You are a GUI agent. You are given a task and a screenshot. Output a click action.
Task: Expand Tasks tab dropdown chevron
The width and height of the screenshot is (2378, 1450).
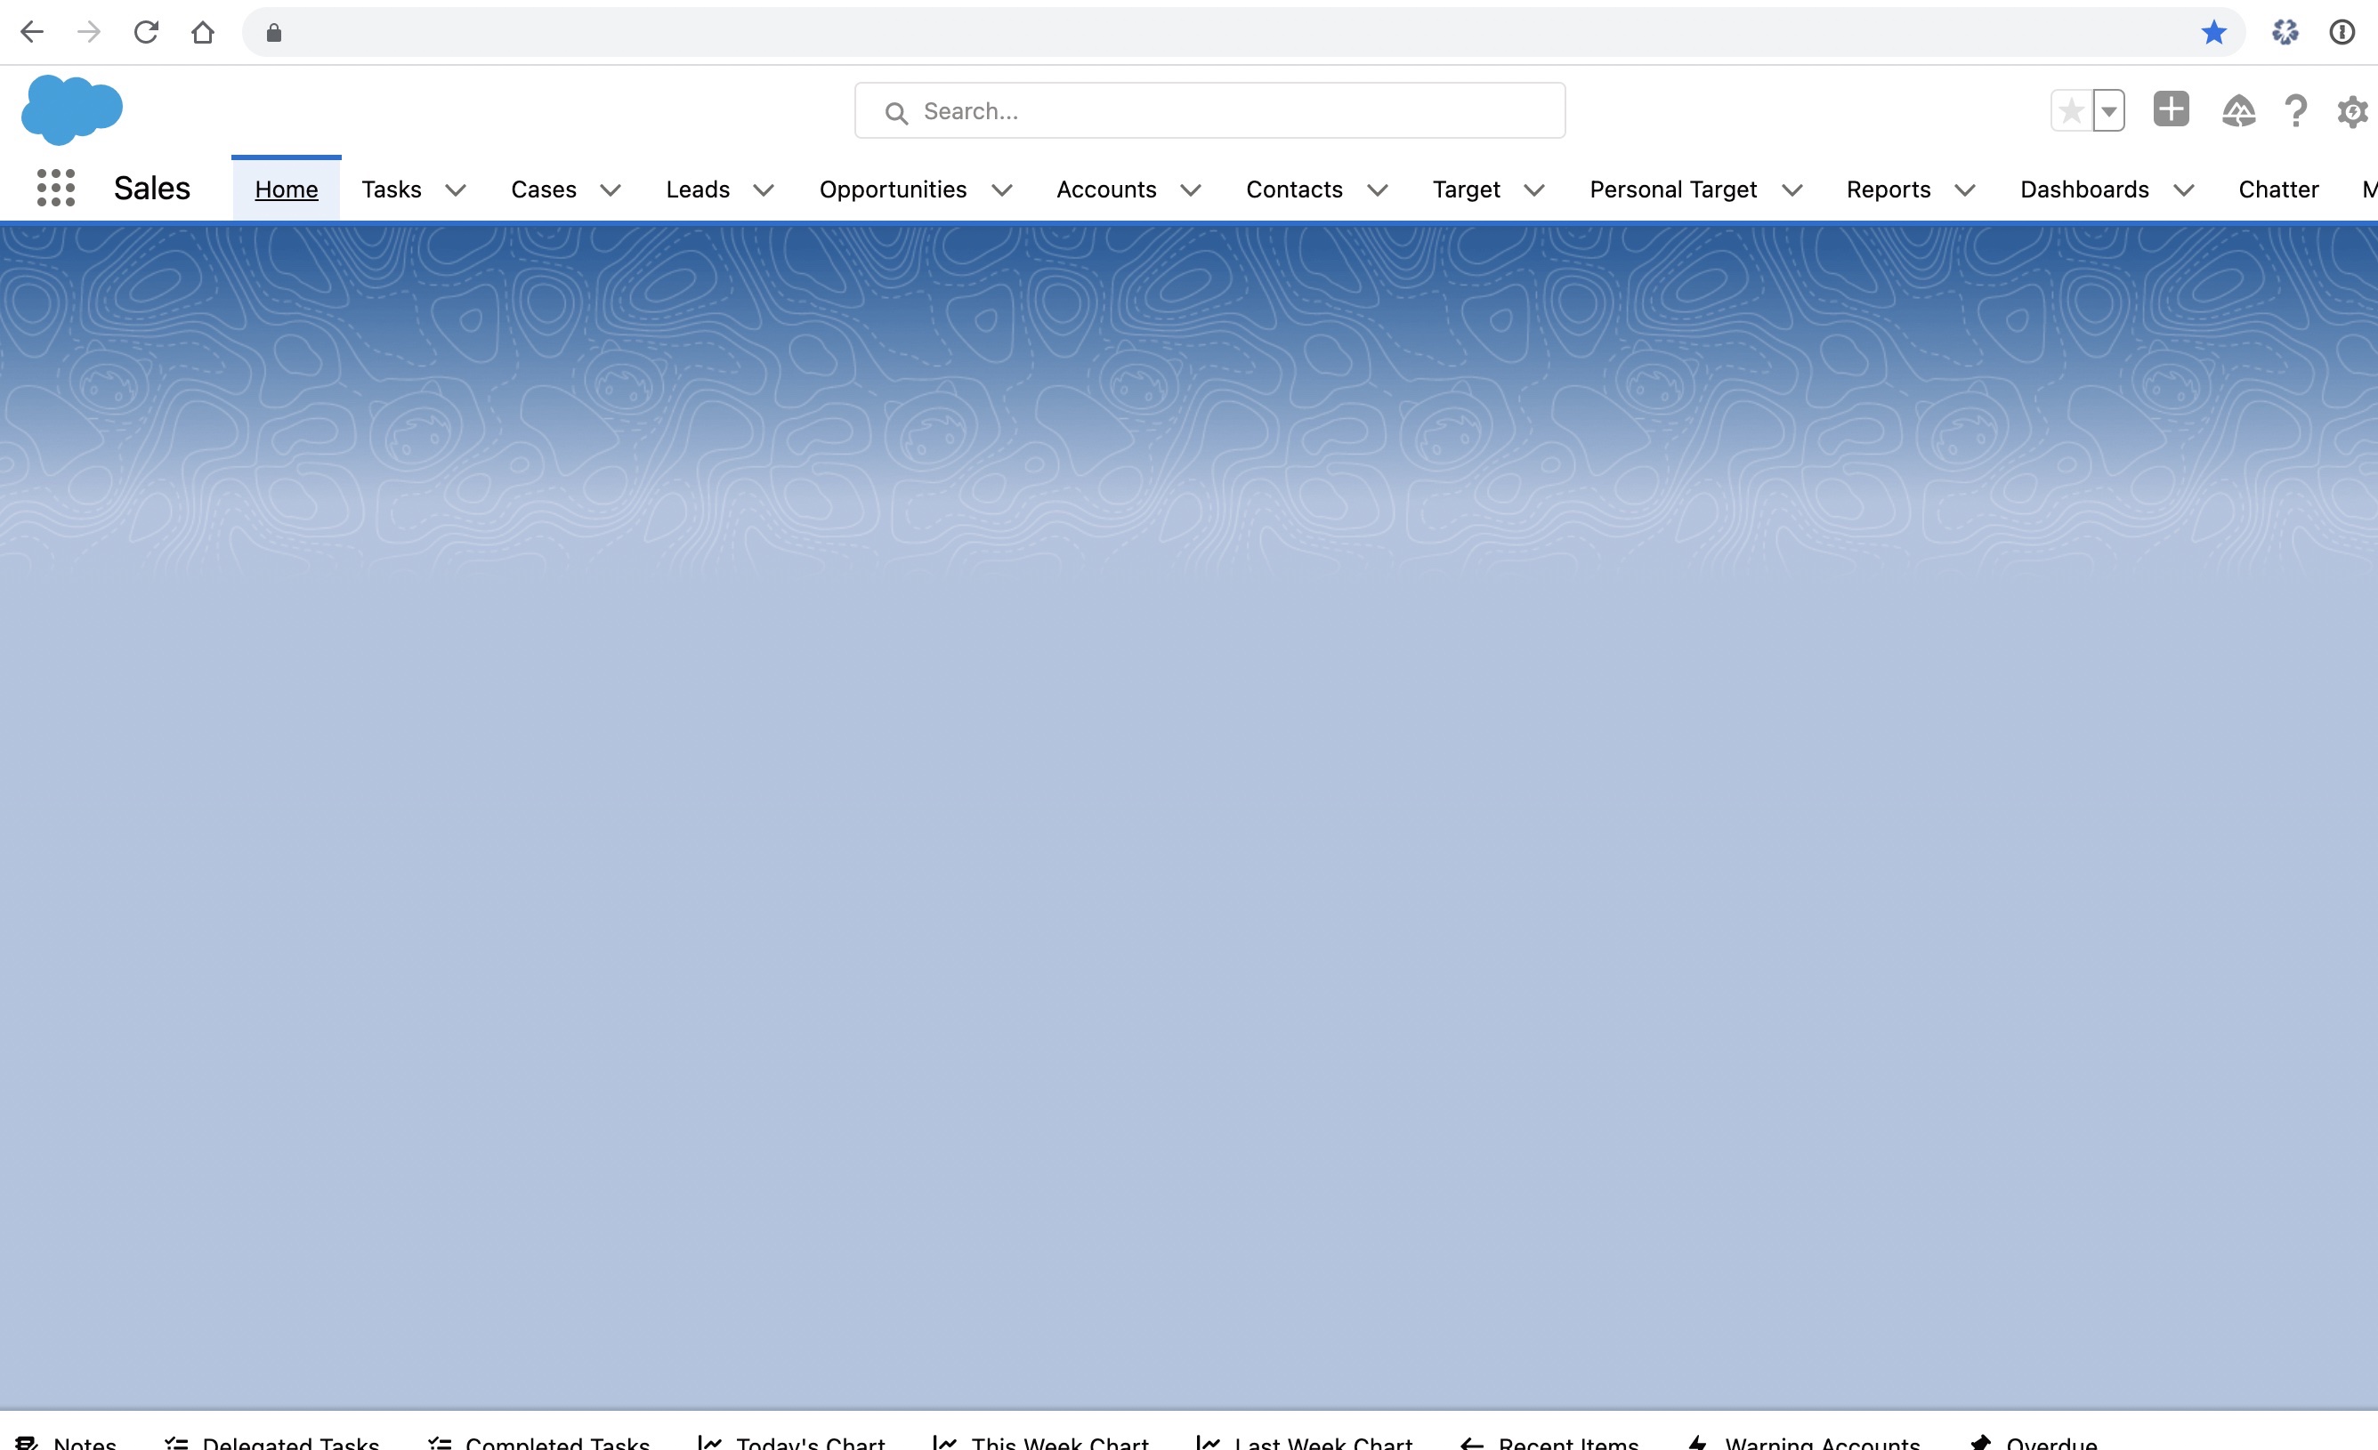456,190
